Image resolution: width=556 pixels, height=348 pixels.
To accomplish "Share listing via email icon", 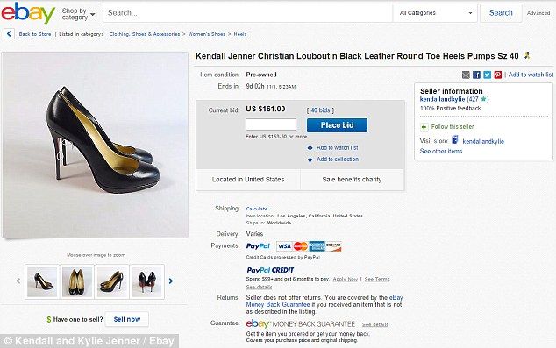I will click(x=466, y=75).
